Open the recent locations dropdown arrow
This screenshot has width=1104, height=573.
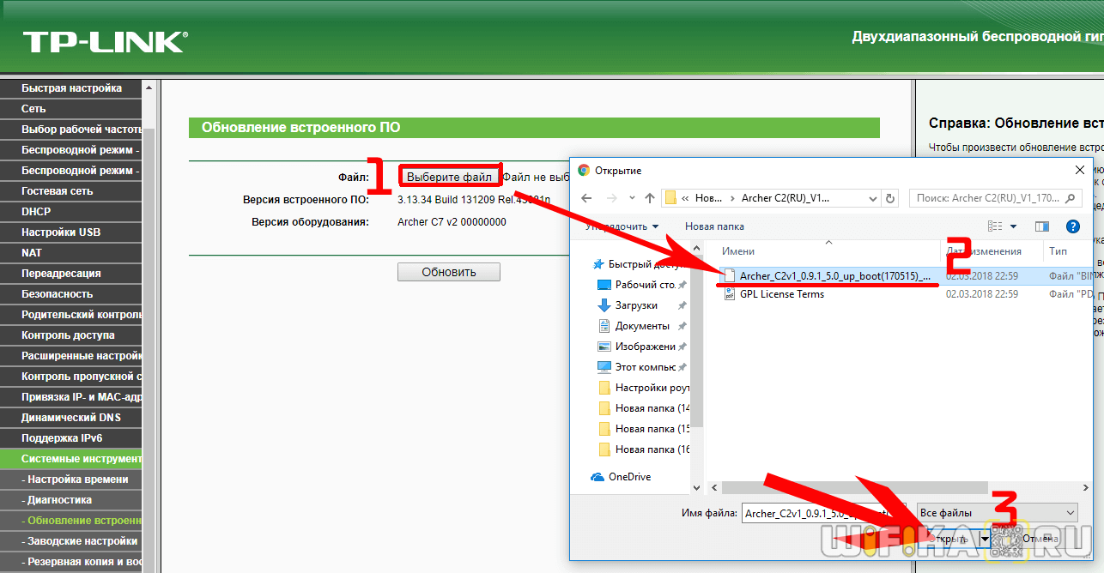click(x=632, y=198)
